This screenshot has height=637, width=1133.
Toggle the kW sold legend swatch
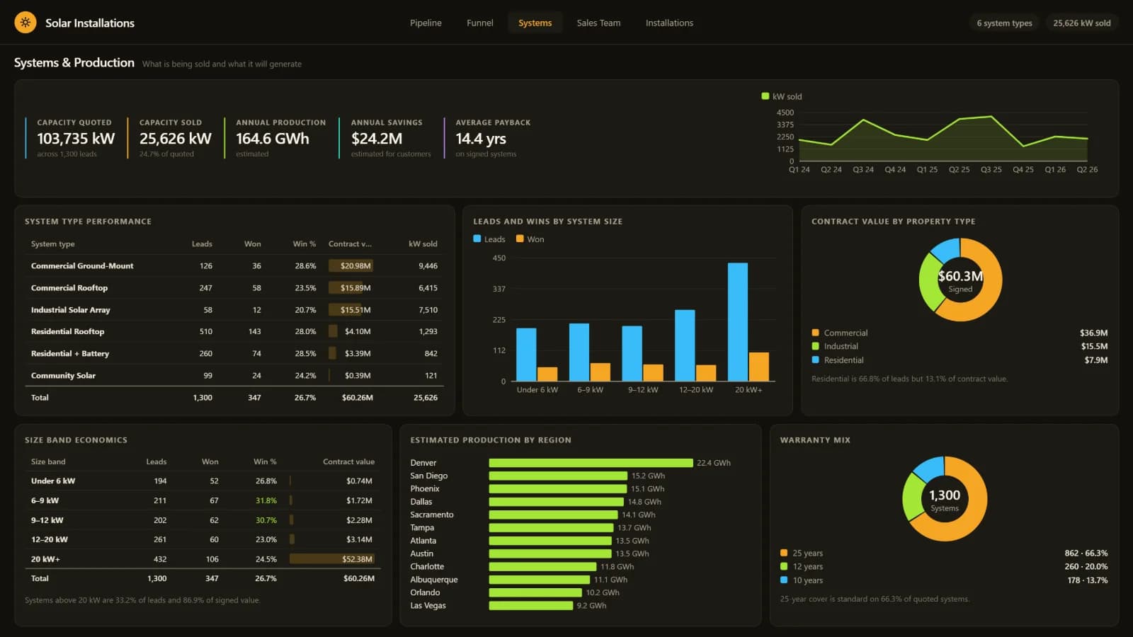[765, 96]
